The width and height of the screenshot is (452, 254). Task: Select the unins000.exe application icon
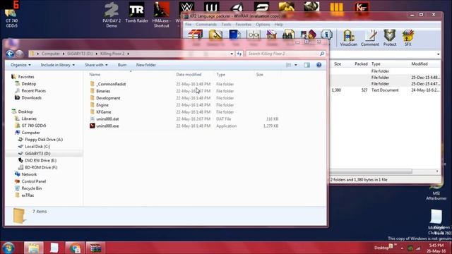pyautogui.click(x=93, y=126)
